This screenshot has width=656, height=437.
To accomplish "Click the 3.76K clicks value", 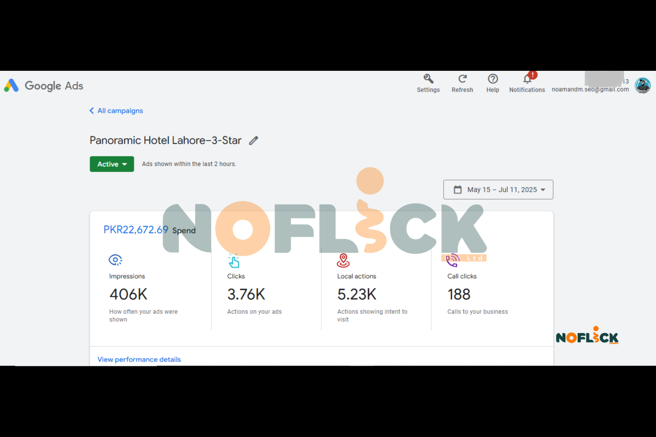I will 246,295.
